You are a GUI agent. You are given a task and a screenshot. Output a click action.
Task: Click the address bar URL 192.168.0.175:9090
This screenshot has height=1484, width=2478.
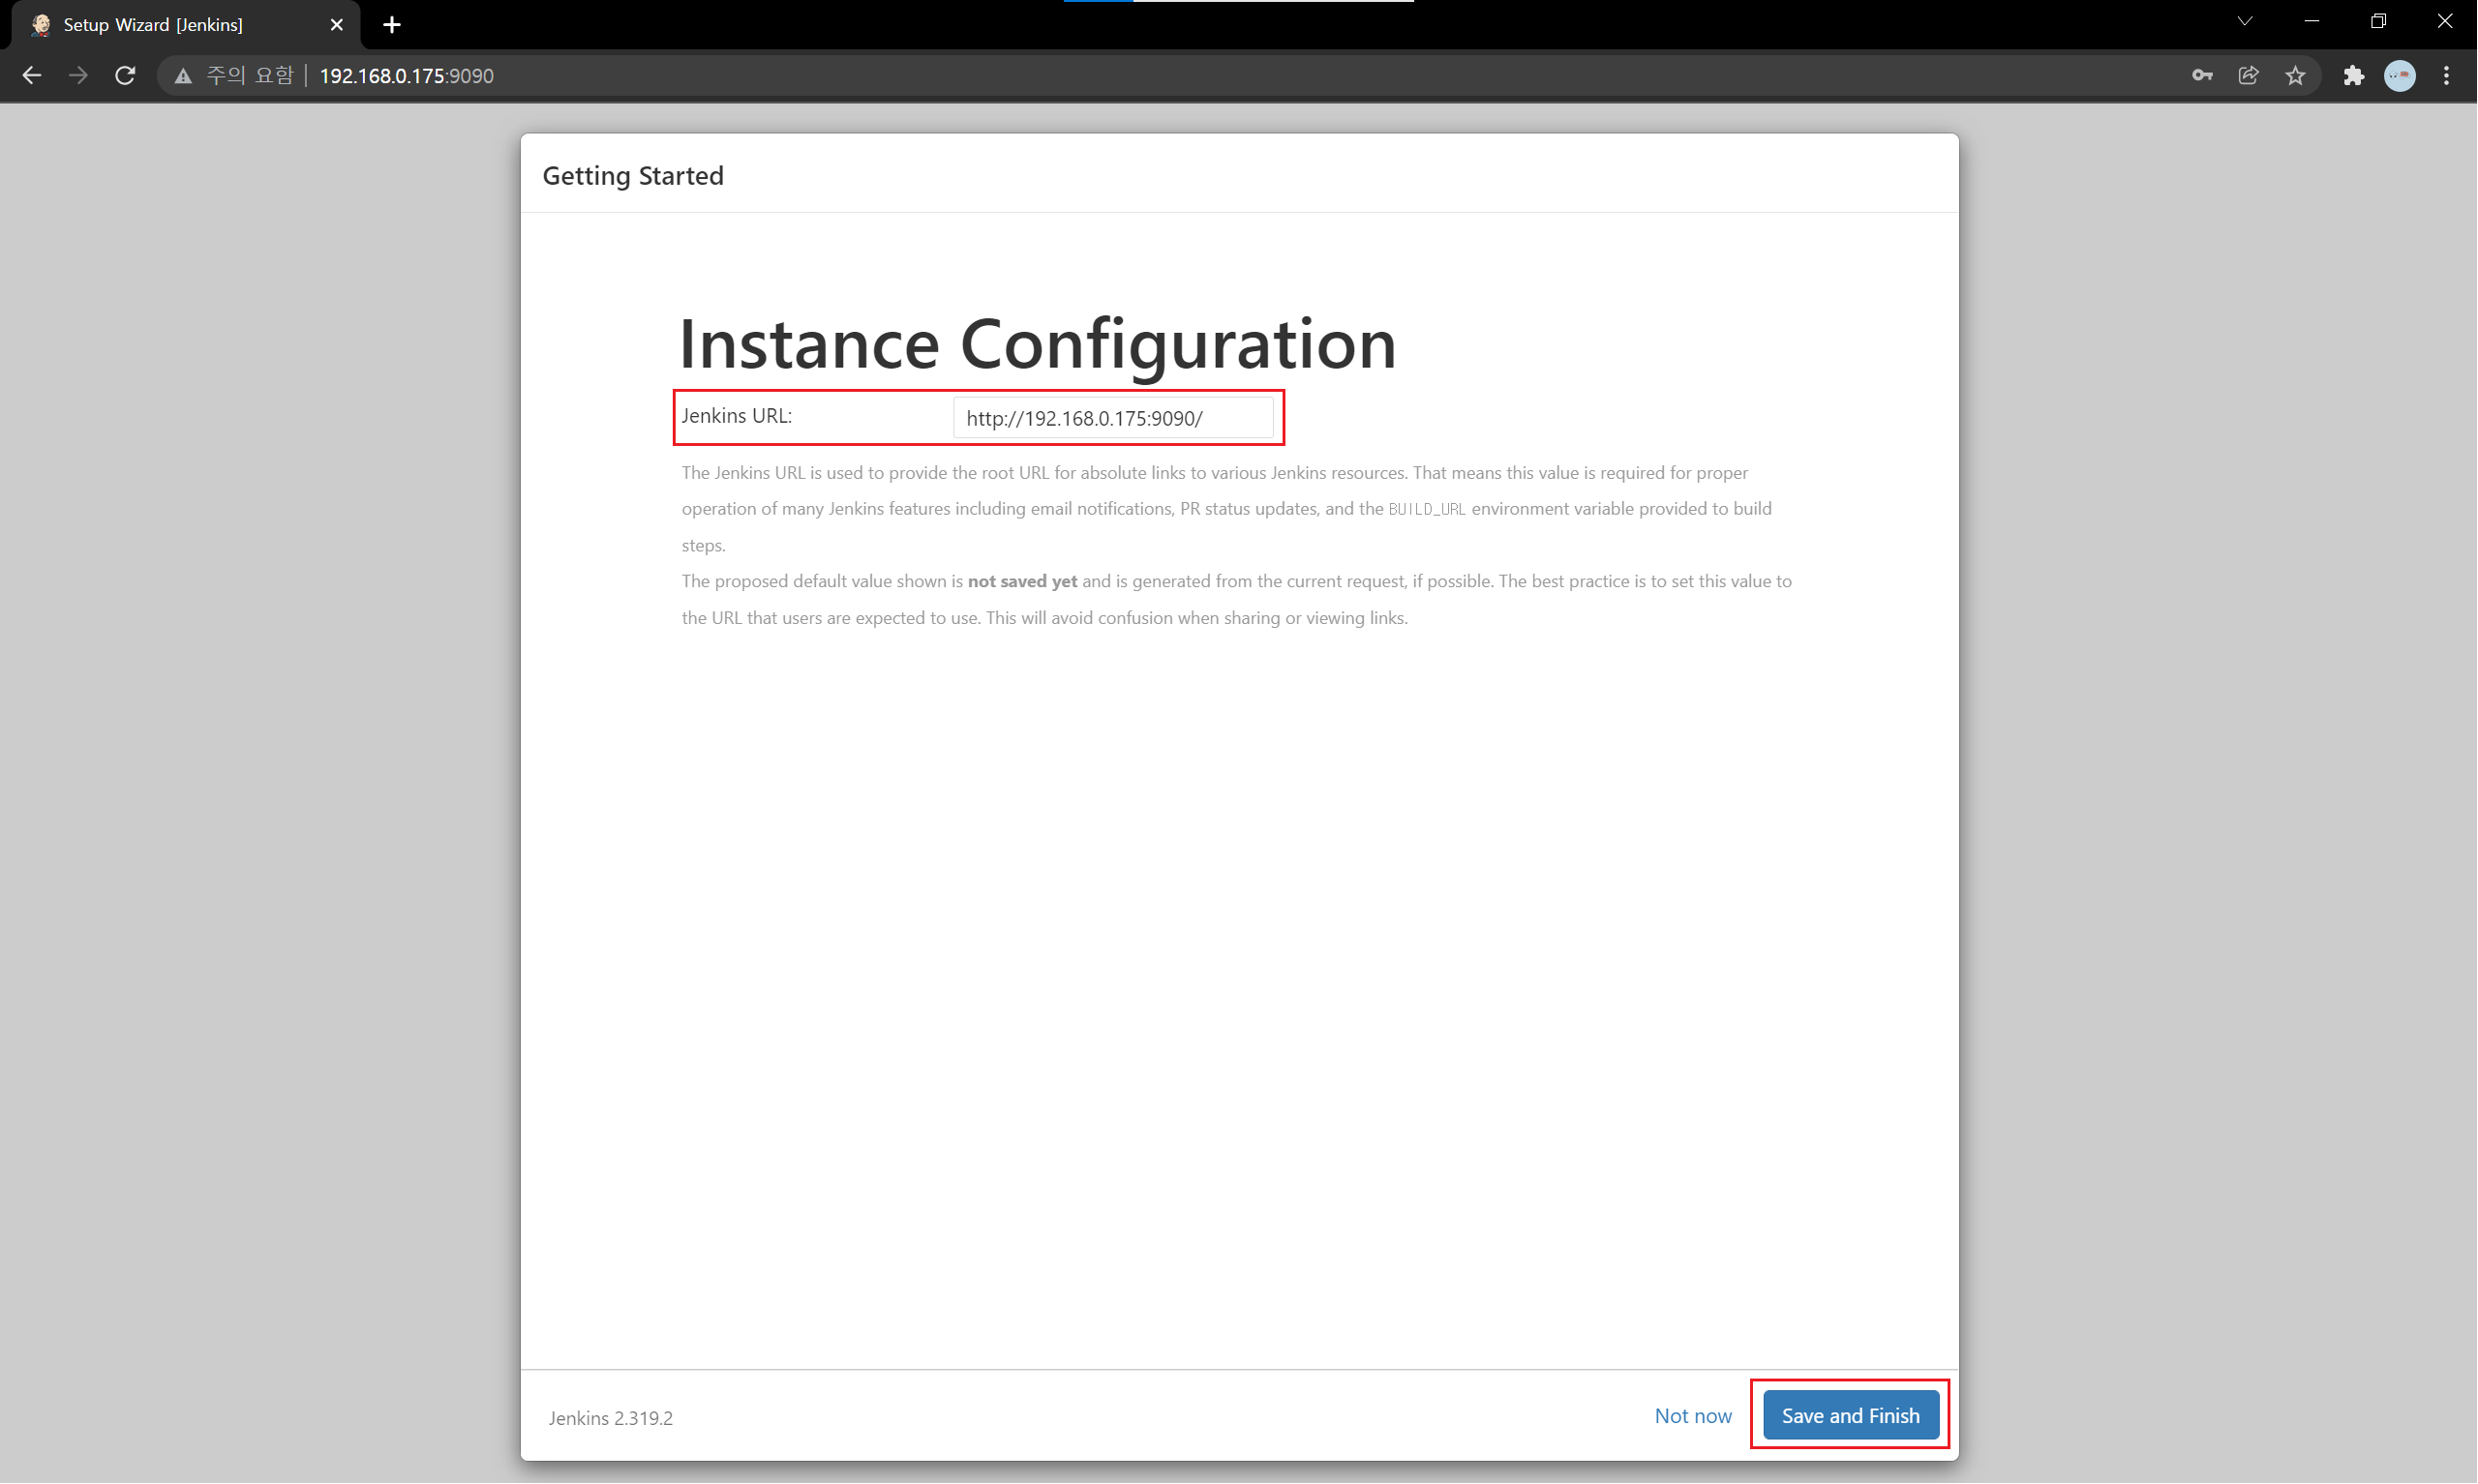point(407,76)
